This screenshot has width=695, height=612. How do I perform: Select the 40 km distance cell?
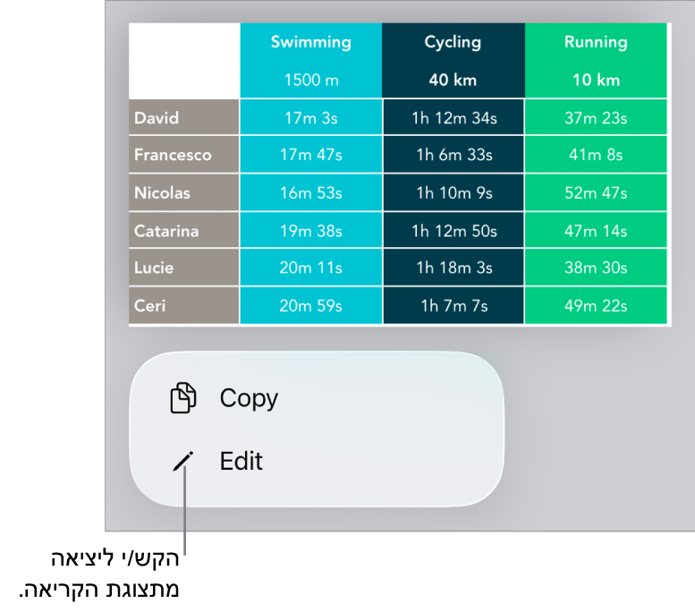pyautogui.click(x=453, y=80)
